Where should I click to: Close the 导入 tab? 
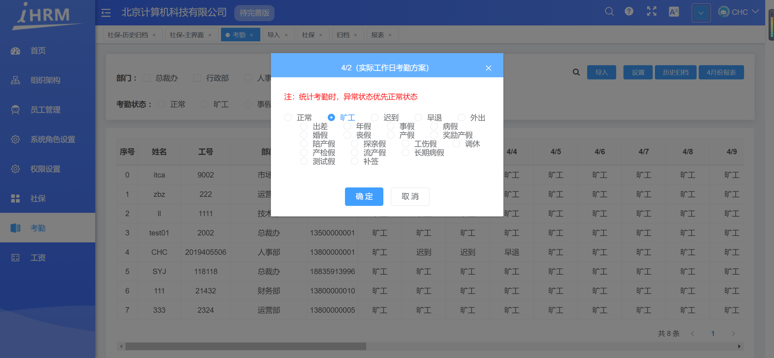coord(286,35)
